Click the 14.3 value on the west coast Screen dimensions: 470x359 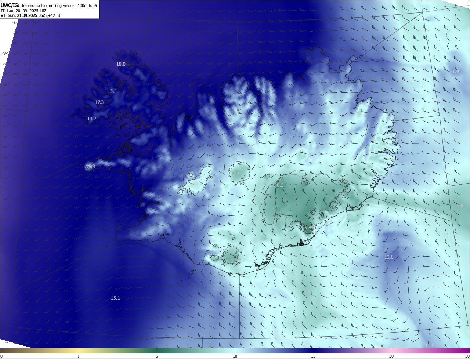pos(90,167)
